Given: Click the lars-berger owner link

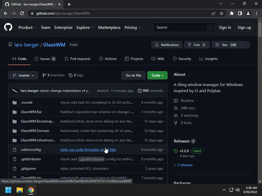Looking at the screenshot, I should coord(27,45).
